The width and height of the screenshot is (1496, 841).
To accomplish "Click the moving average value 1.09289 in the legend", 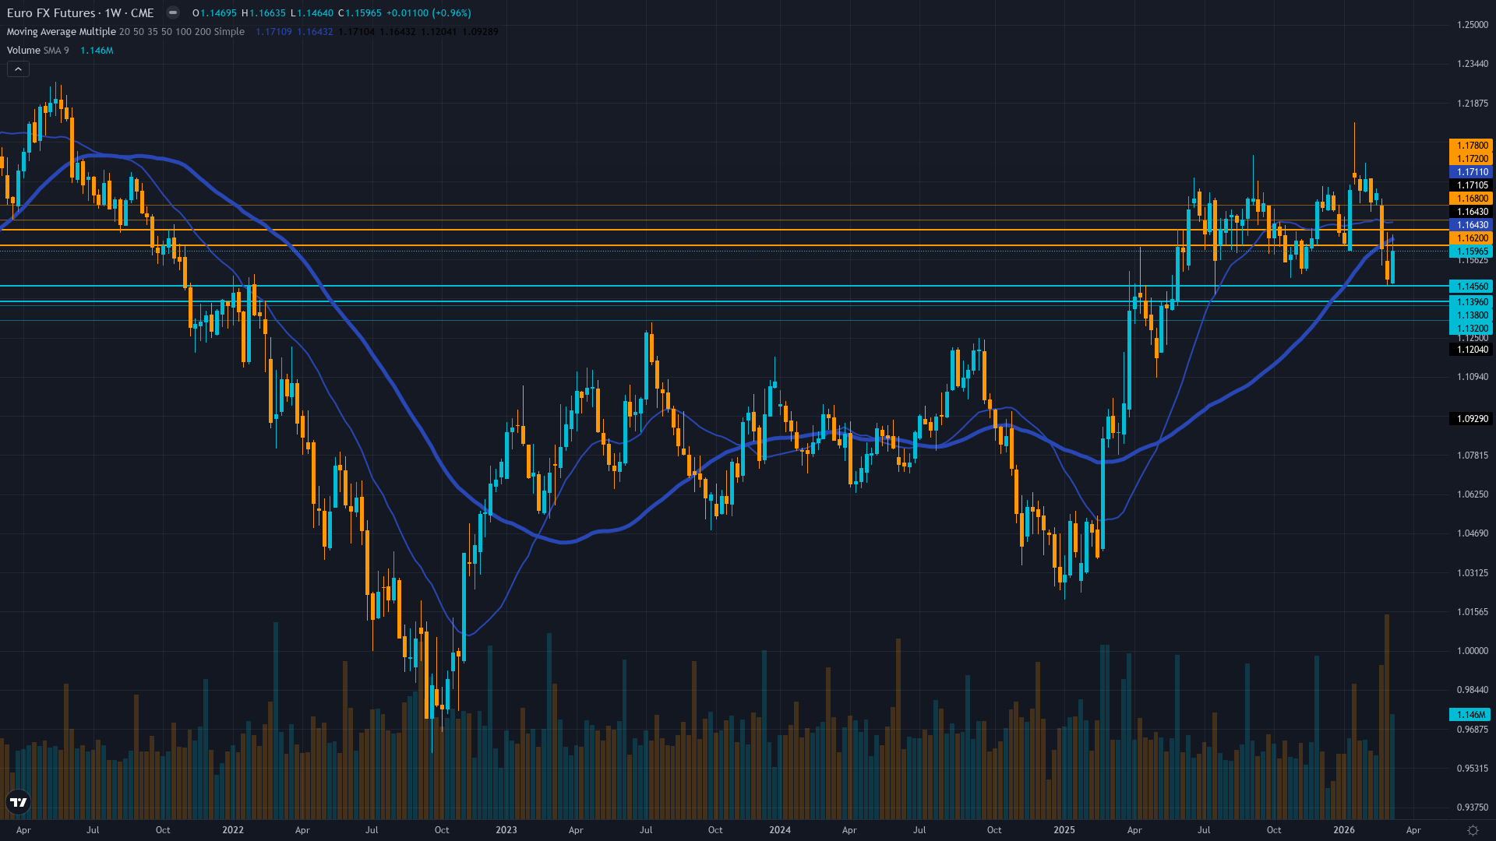I will [x=480, y=32].
